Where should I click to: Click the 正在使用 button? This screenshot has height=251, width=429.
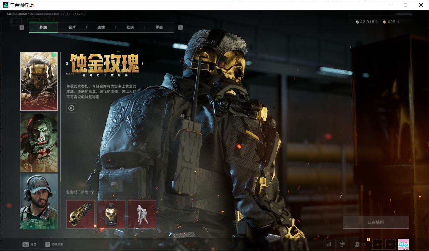tap(376, 222)
